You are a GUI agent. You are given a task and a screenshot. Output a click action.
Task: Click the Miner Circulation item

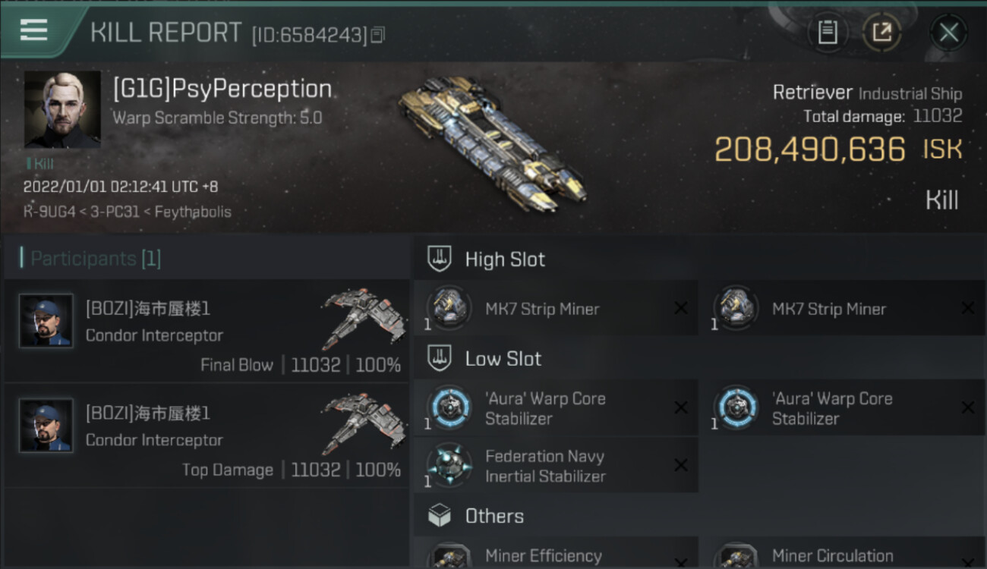842,553
